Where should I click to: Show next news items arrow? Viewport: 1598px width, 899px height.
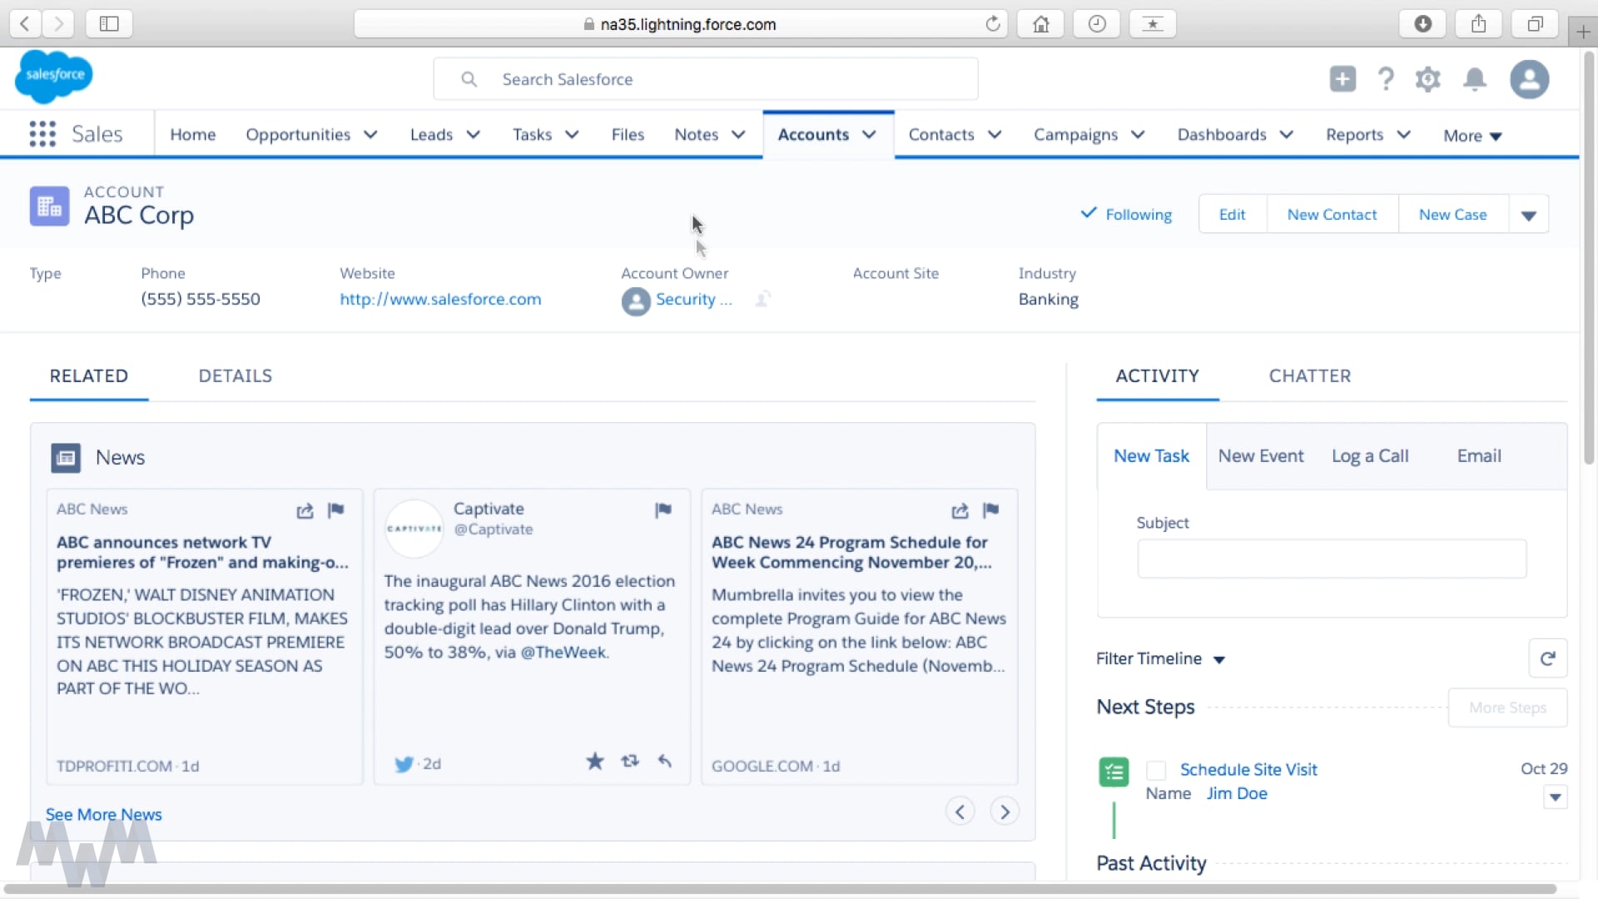(x=1005, y=812)
